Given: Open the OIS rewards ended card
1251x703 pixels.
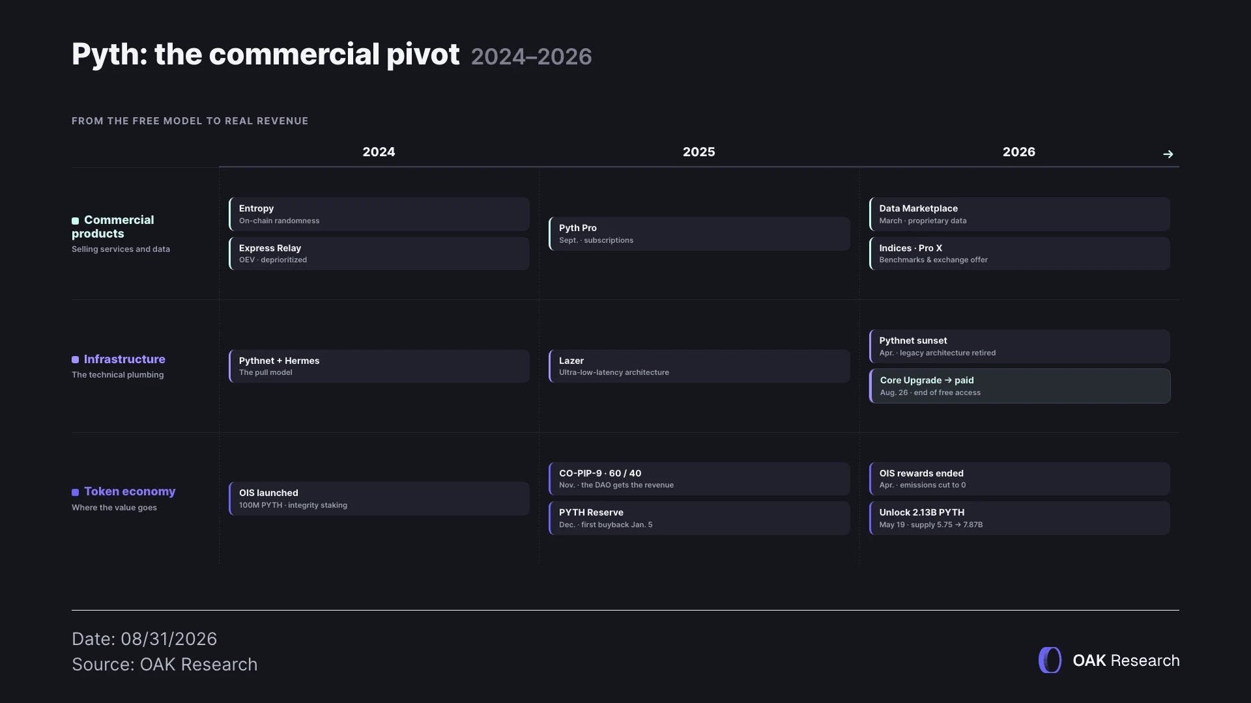Looking at the screenshot, I should point(1020,478).
